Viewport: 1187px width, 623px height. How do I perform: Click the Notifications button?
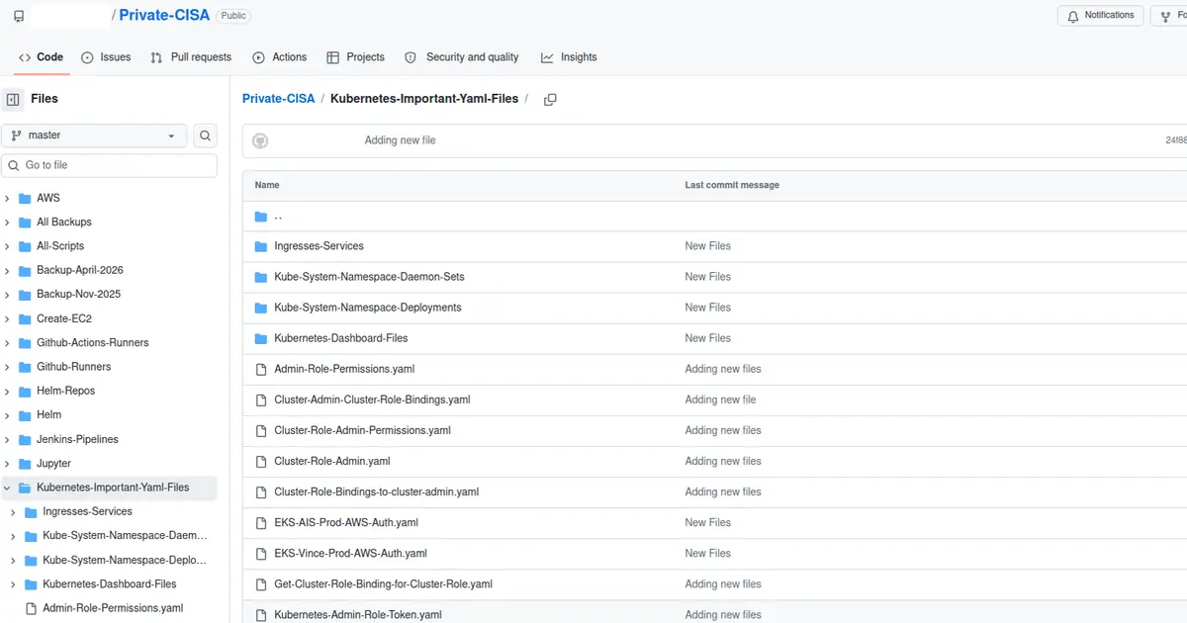[x=1101, y=16]
